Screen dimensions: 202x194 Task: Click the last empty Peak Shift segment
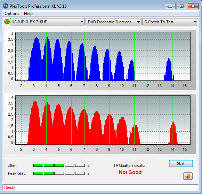[80, 173]
